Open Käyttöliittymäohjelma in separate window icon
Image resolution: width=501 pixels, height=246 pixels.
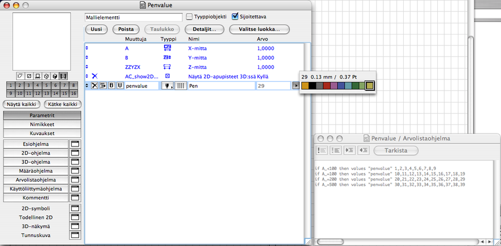tap(75, 188)
